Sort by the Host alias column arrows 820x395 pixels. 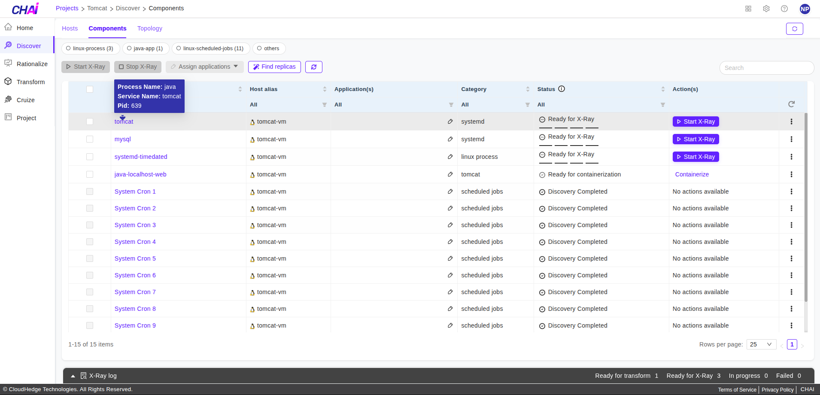click(325, 89)
